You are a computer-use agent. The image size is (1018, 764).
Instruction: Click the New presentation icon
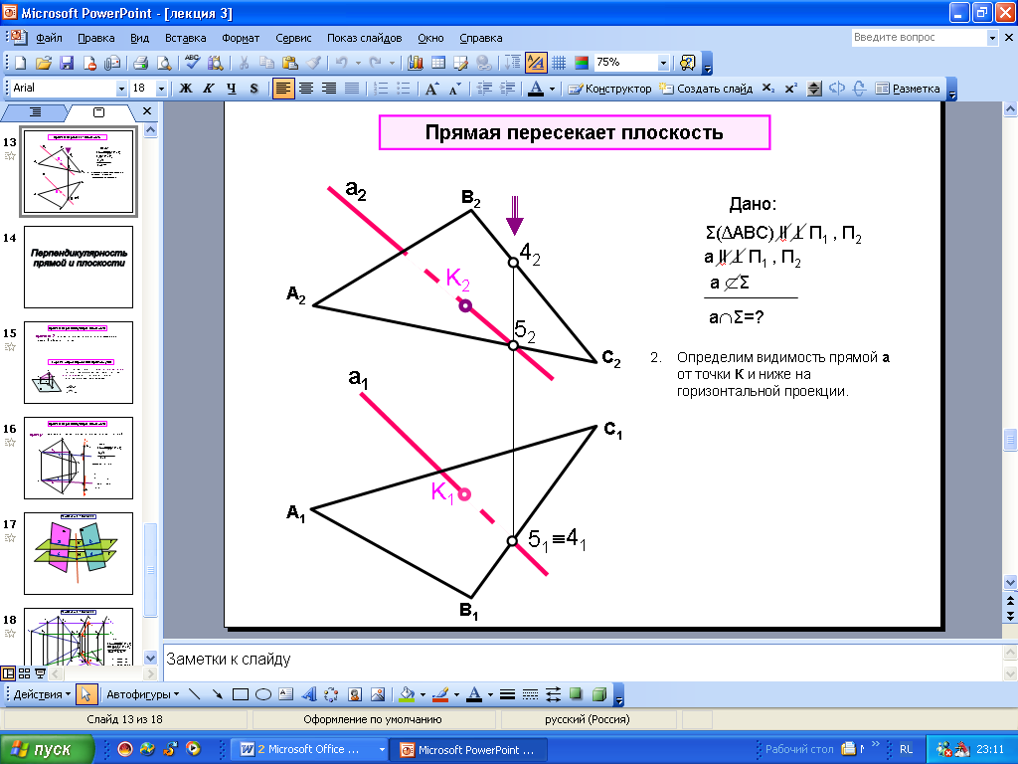pyautogui.click(x=20, y=63)
